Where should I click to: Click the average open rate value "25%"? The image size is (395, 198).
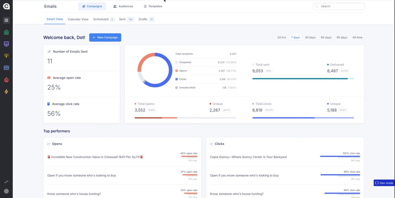point(54,87)
